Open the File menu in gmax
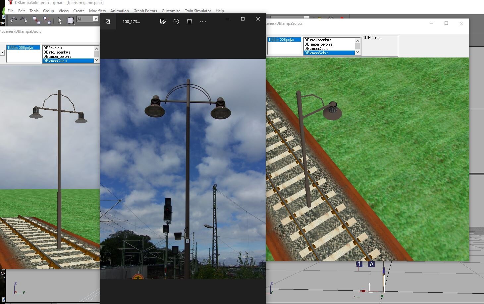484x304 pixels. pos(11,11)
